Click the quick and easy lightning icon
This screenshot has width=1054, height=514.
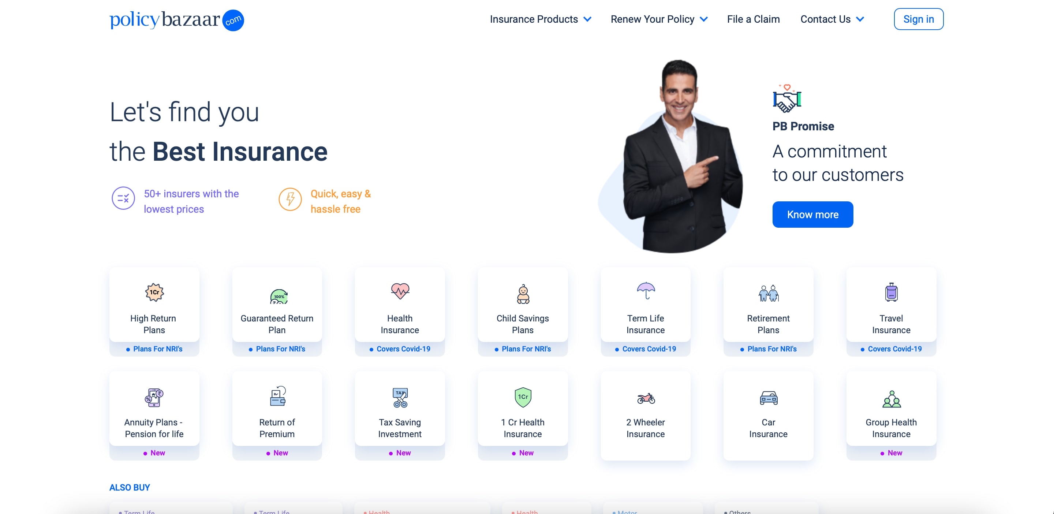click(290, 199)
